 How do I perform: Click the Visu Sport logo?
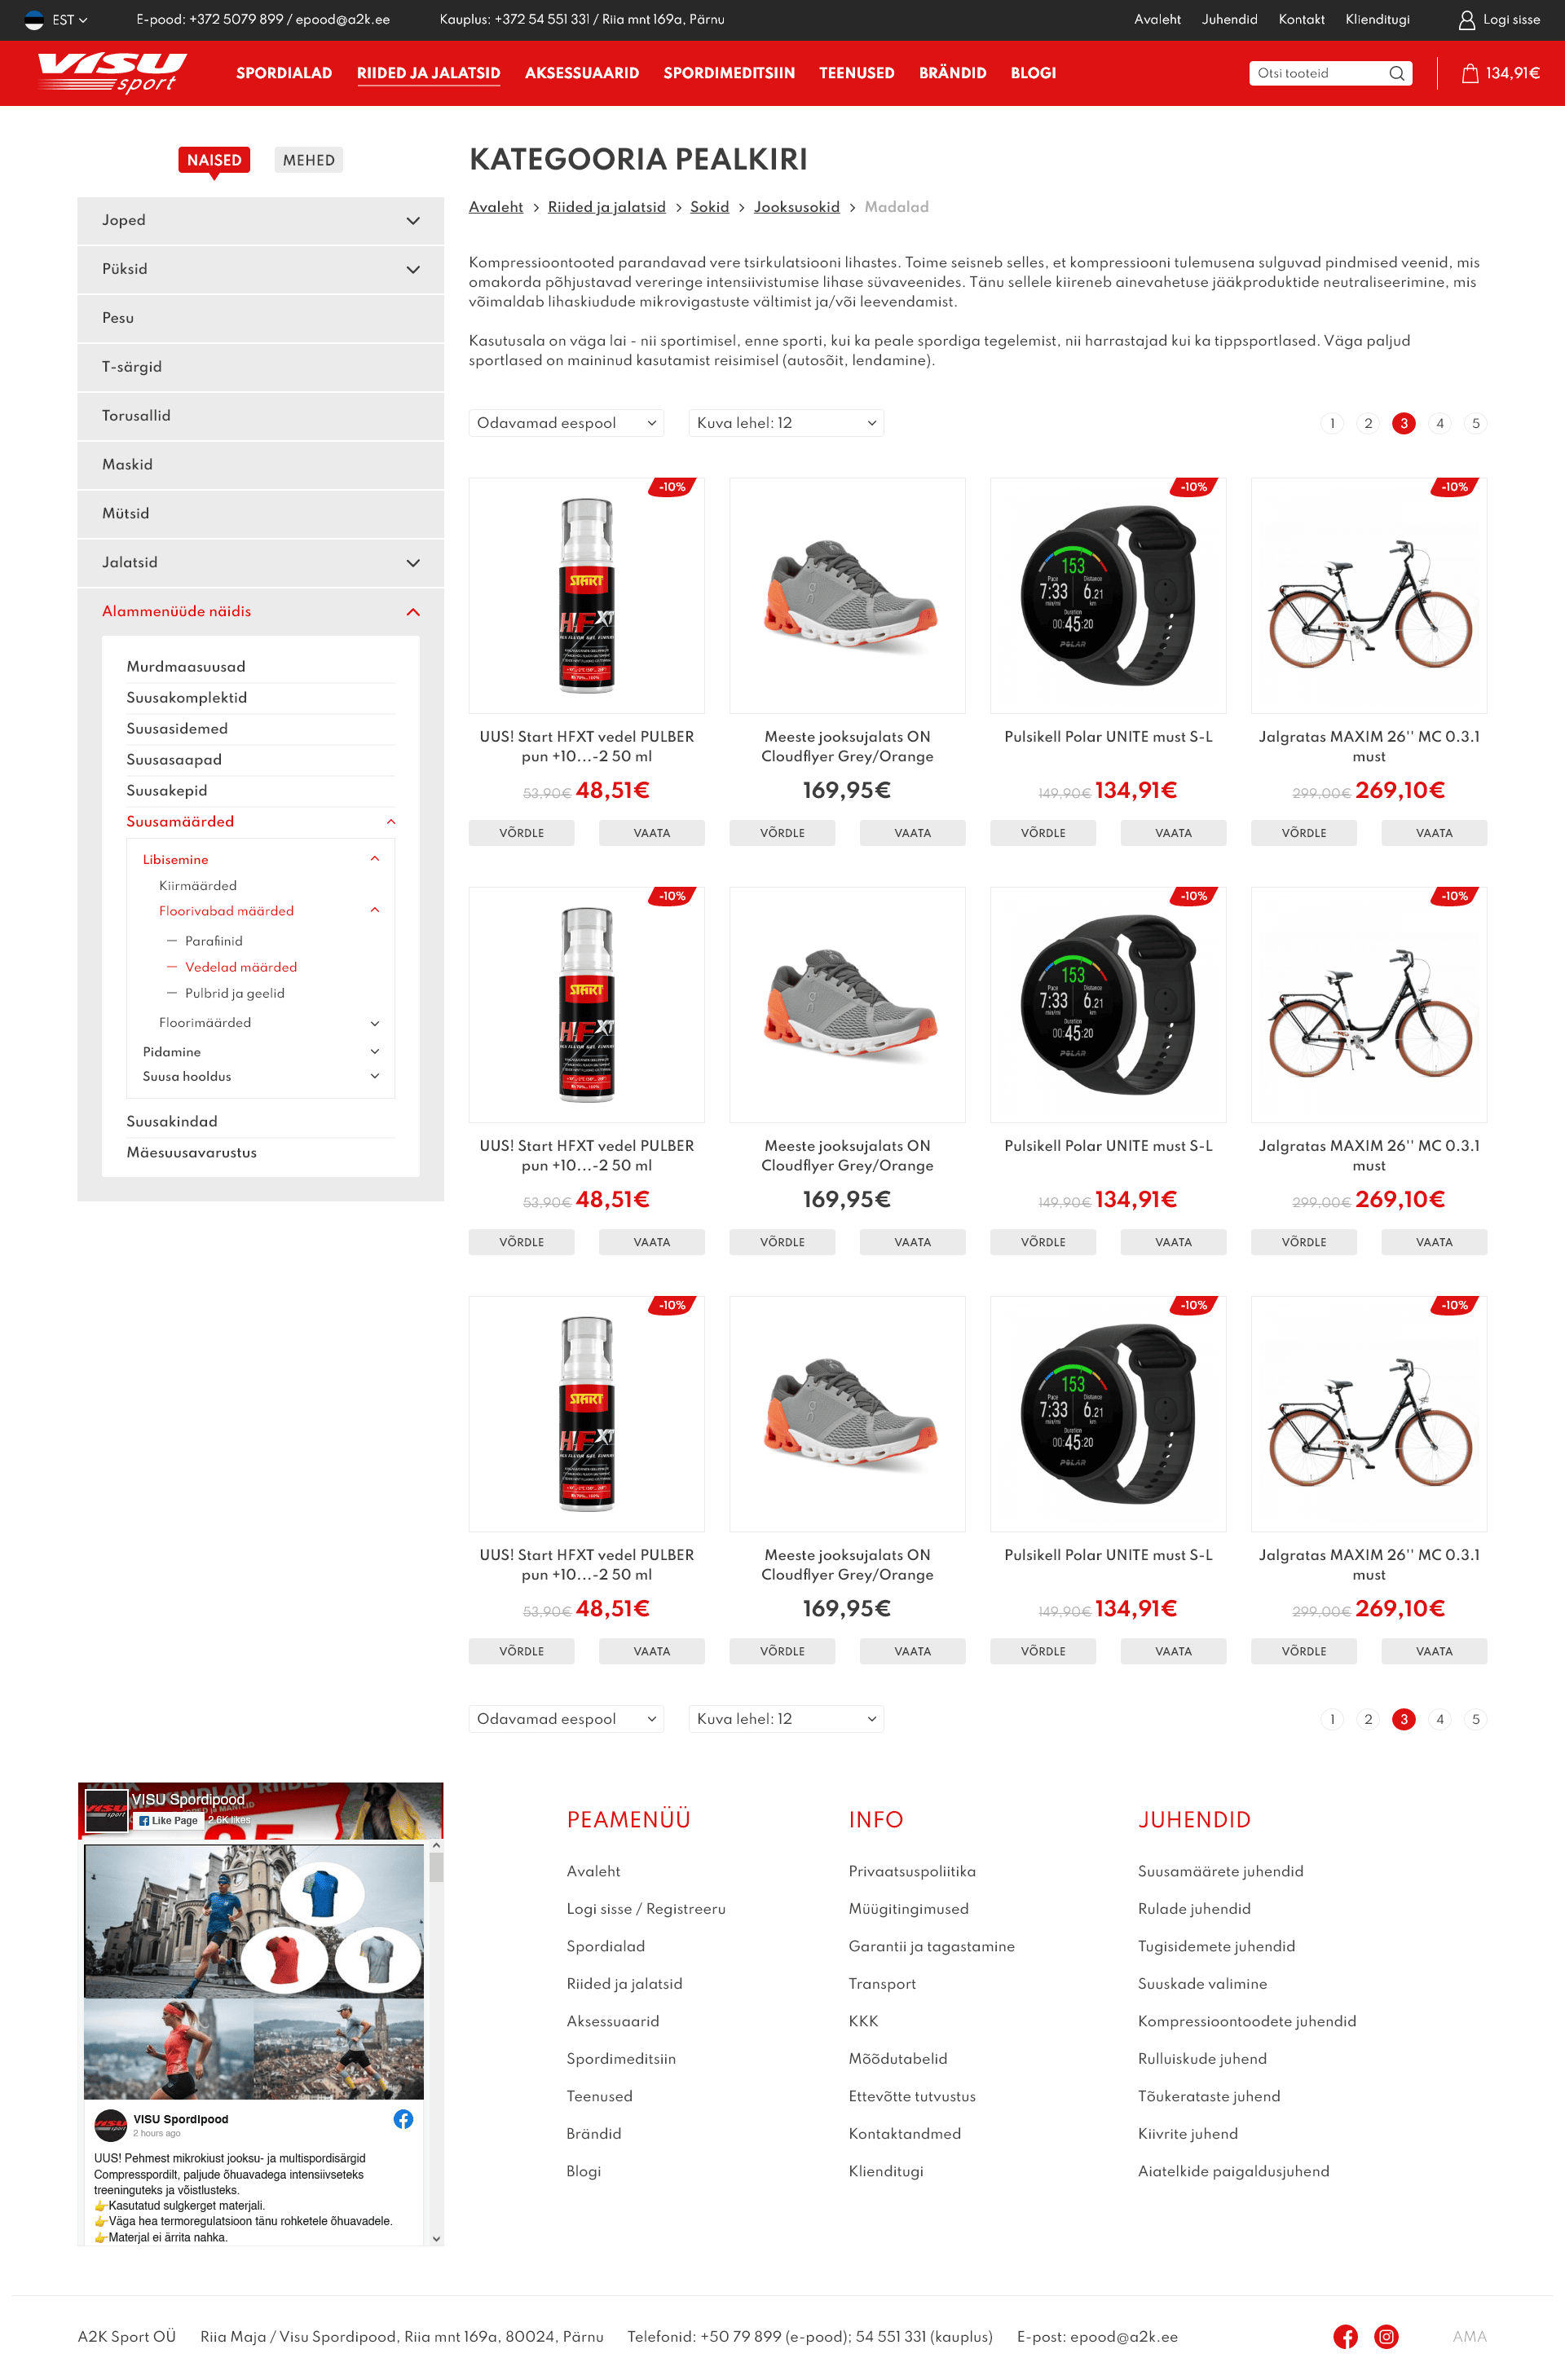pyautogui.click(x=112, y=73)
